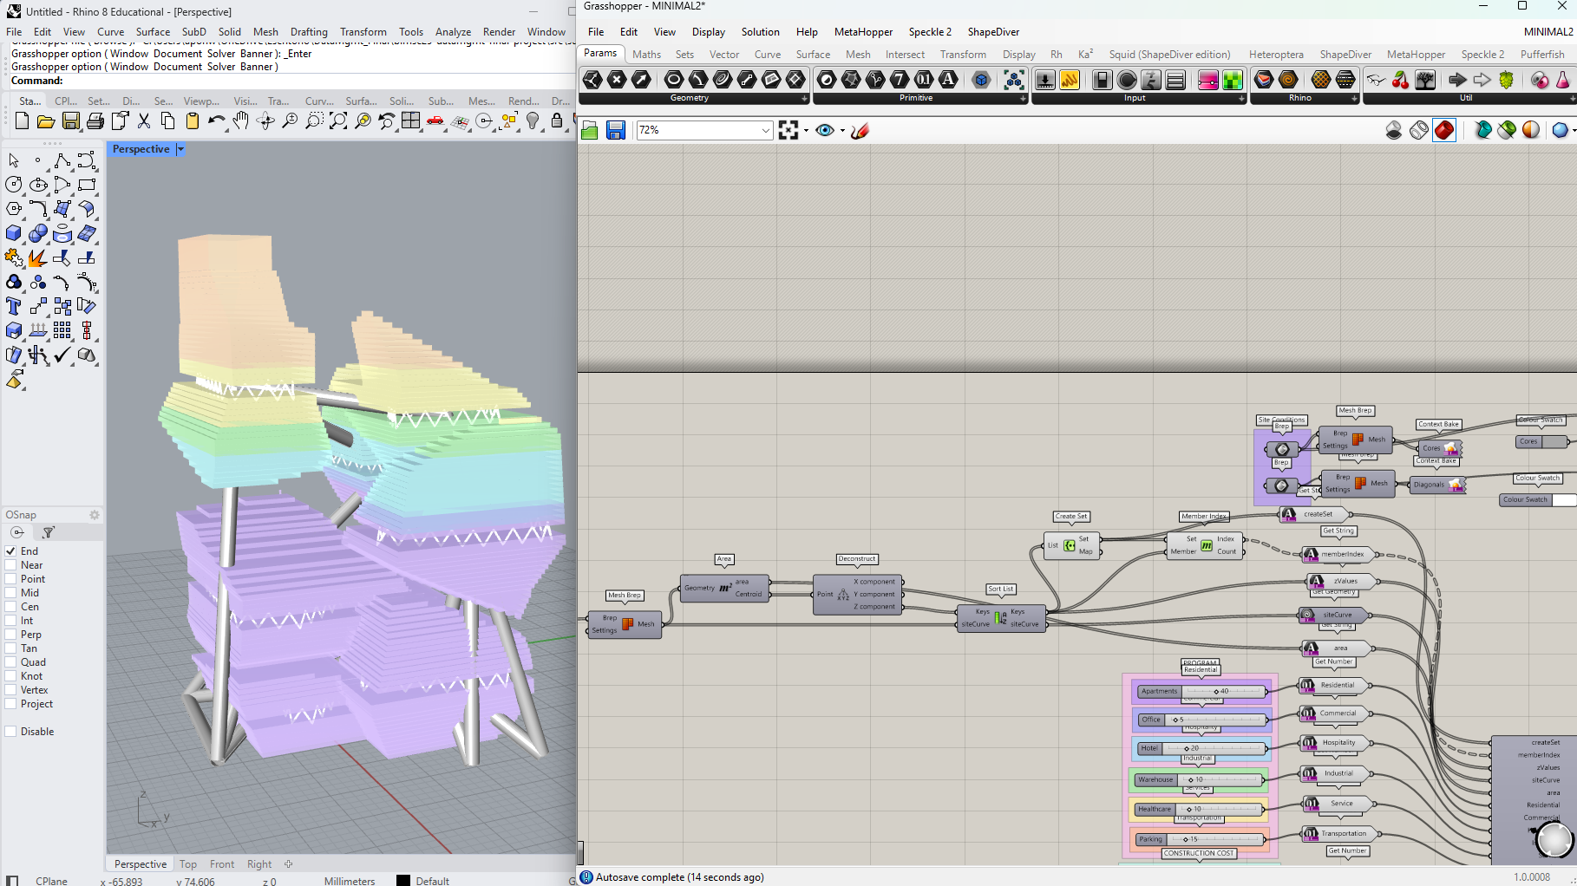Image resolution: width=1577 pixels, height=886 pixels.
Task: Click the Grasshopper sketch pen icon
Action: coord(860,131)
